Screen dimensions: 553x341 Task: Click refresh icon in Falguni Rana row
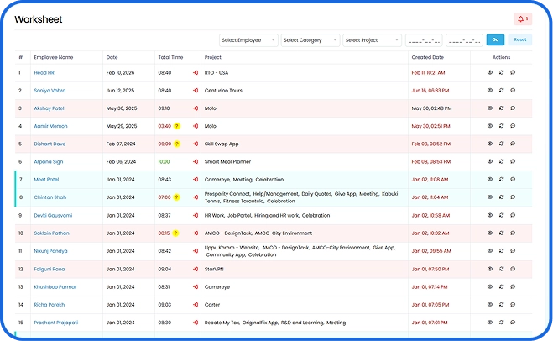[501, 269]
